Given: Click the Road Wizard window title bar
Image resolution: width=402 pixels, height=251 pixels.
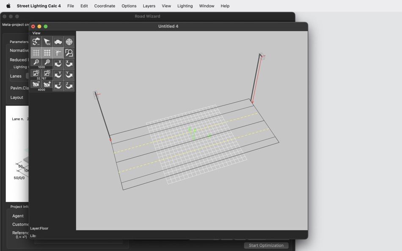Looking at the screenshot, I should [x=147, y=16].
